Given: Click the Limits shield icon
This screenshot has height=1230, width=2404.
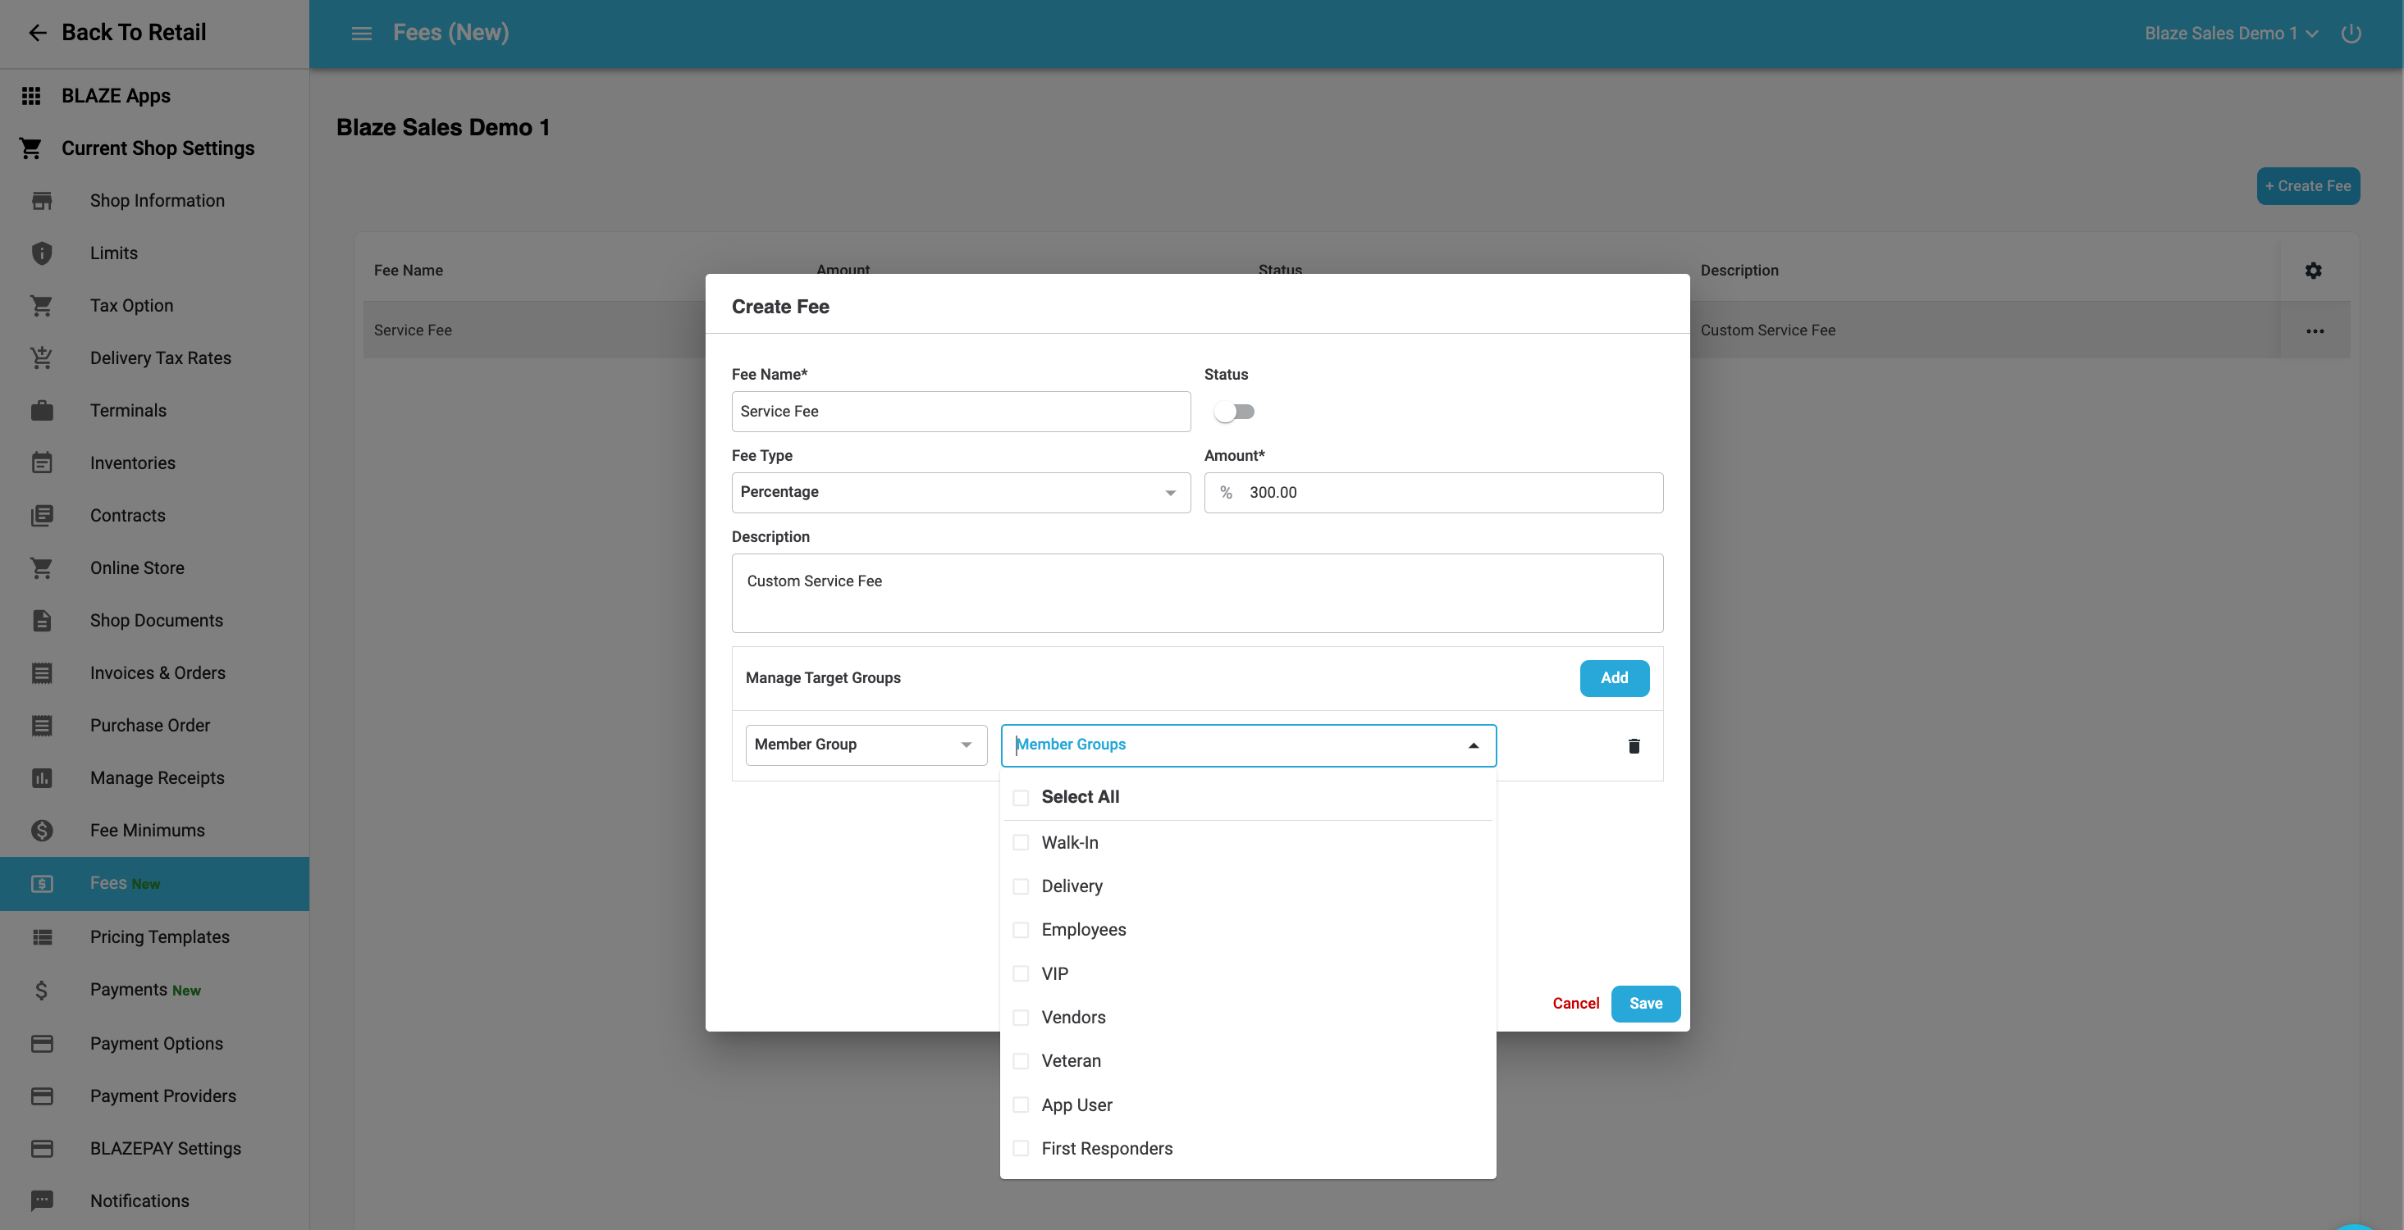Looking at the screenshot, I should coord(42,253).
